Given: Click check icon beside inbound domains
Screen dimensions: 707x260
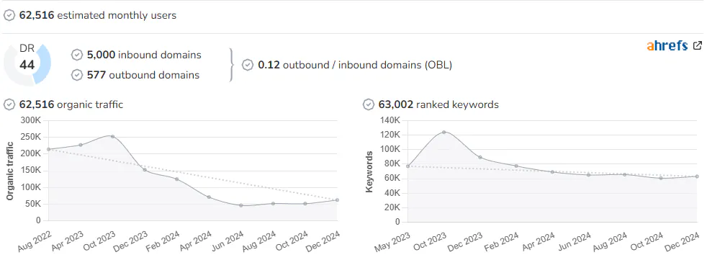Looking at the screenshot, I should click(x=77, y=55).
